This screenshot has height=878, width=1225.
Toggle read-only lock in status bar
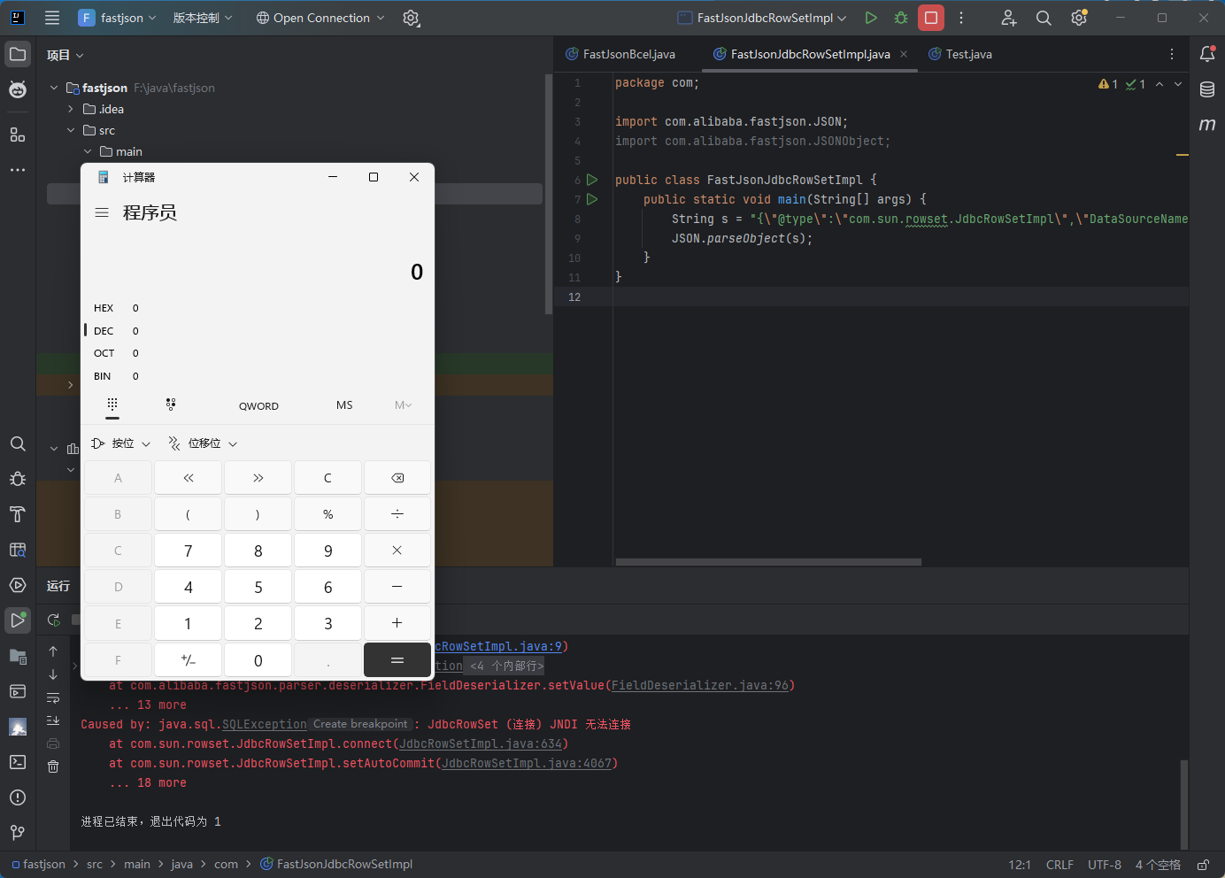click(x=1203, y=865)
